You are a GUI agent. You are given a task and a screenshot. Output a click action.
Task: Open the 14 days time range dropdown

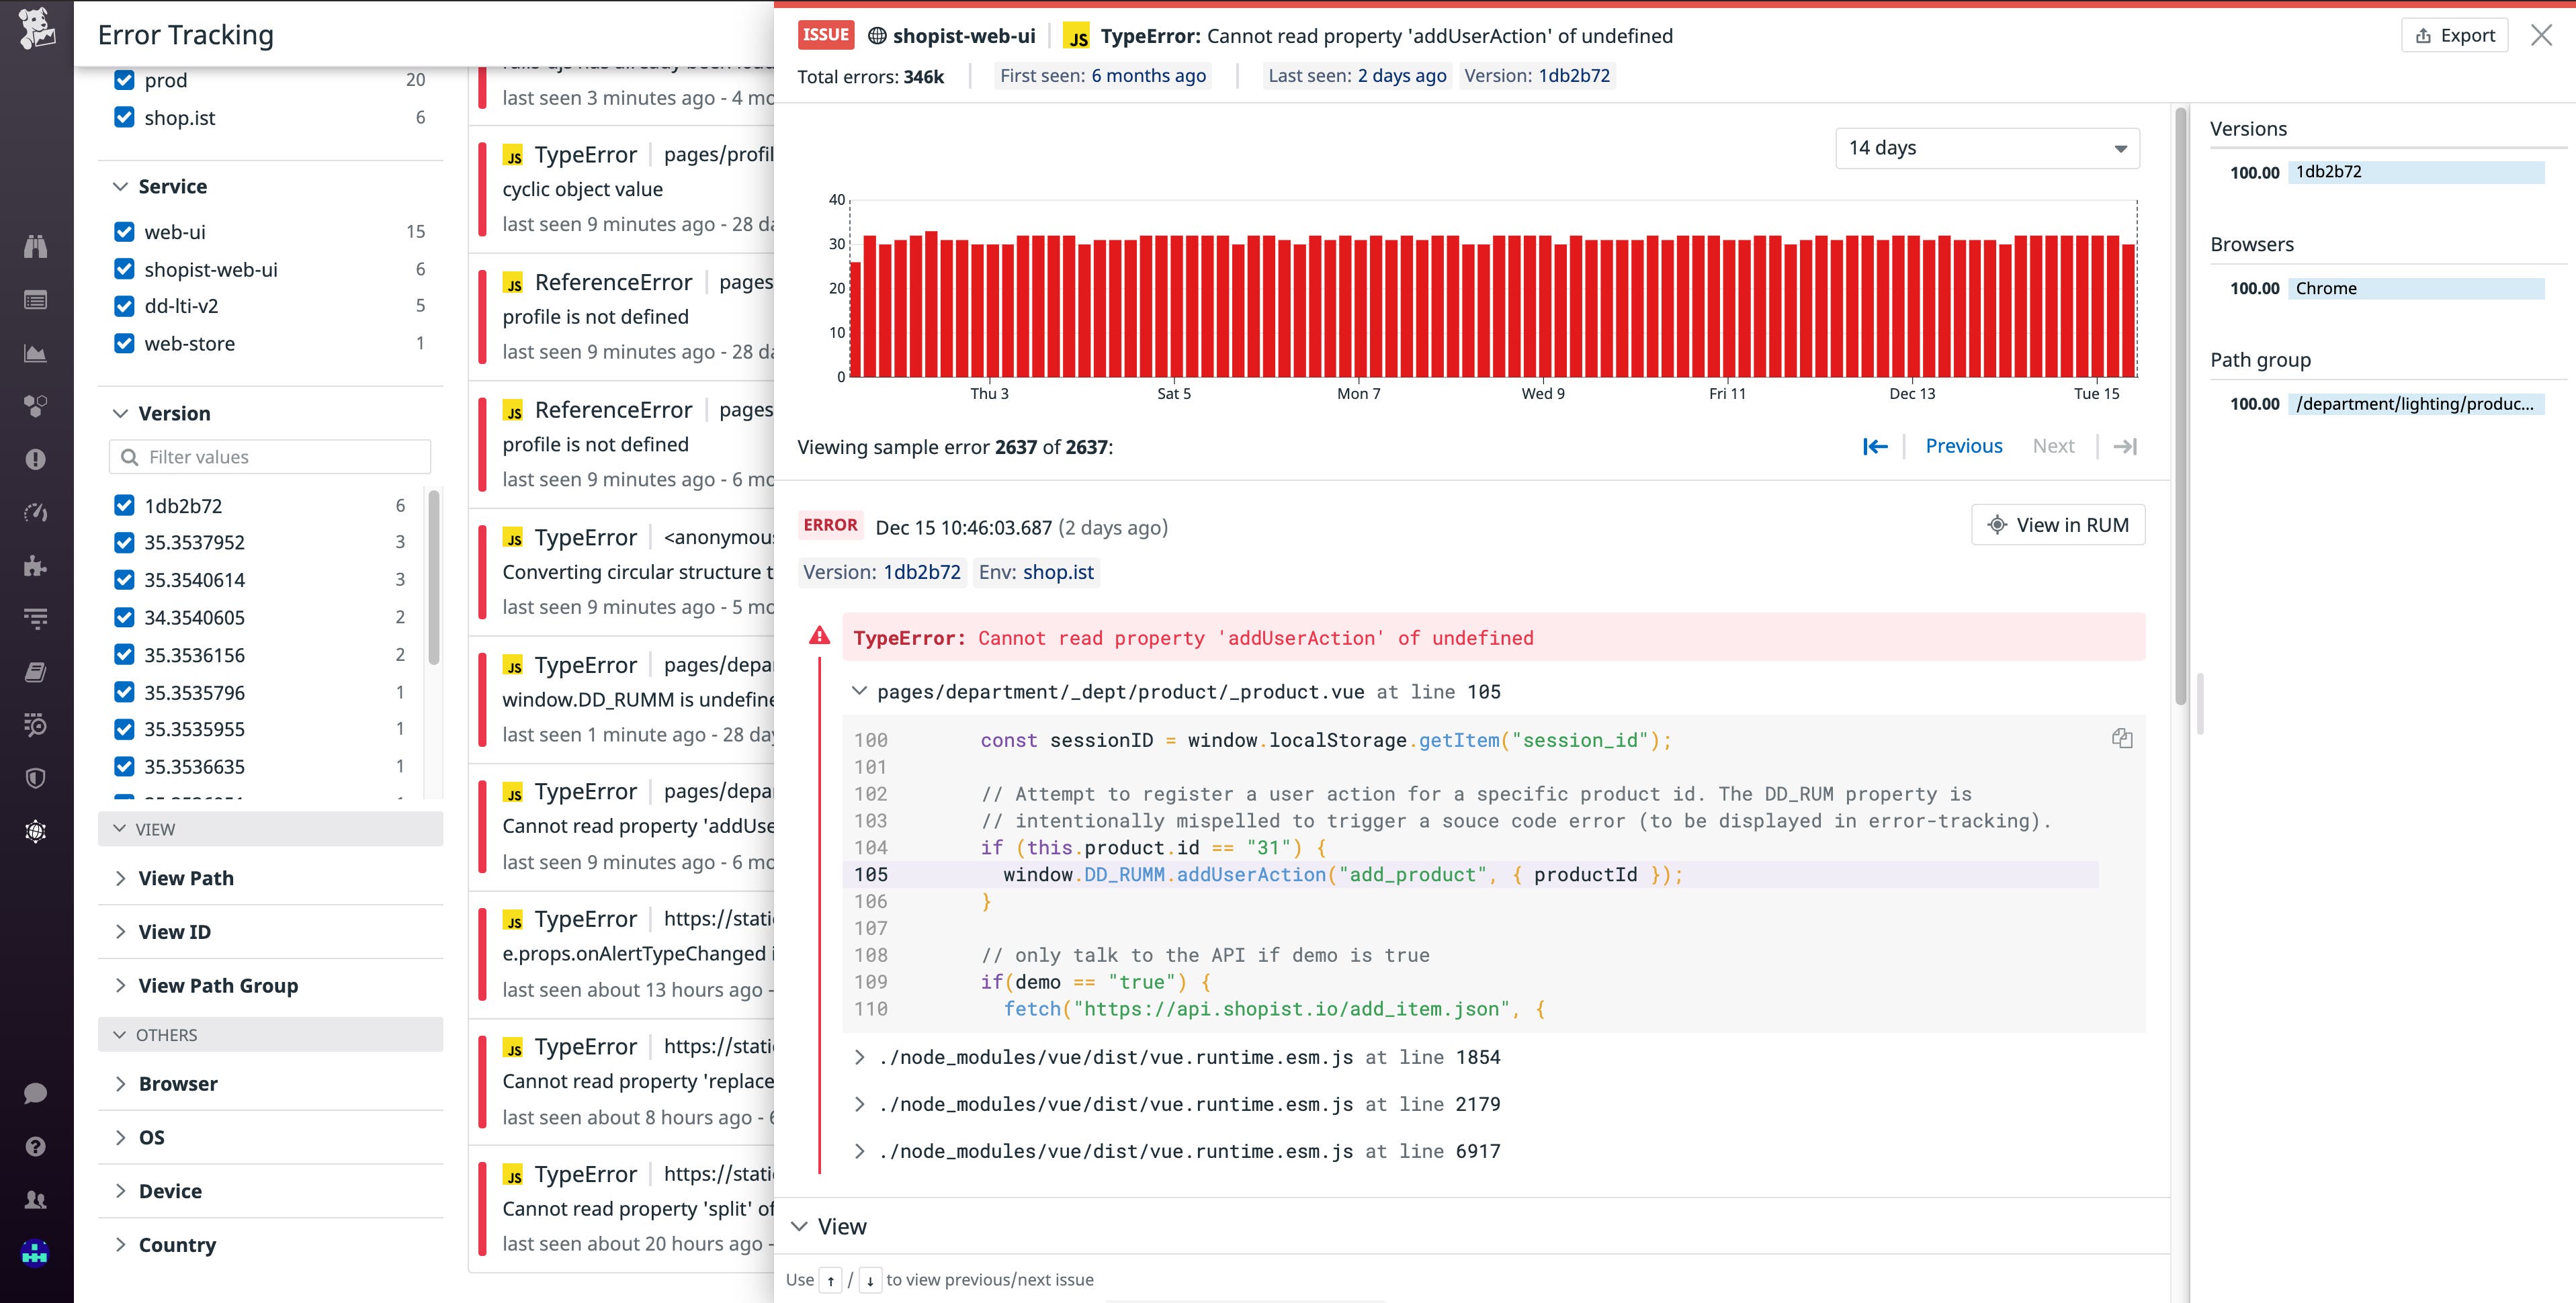pyautogui.click(x=1988, y=148)
